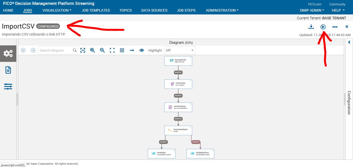Toggle the grid view icon
The image size is (353, 167).
pos(122,50)
